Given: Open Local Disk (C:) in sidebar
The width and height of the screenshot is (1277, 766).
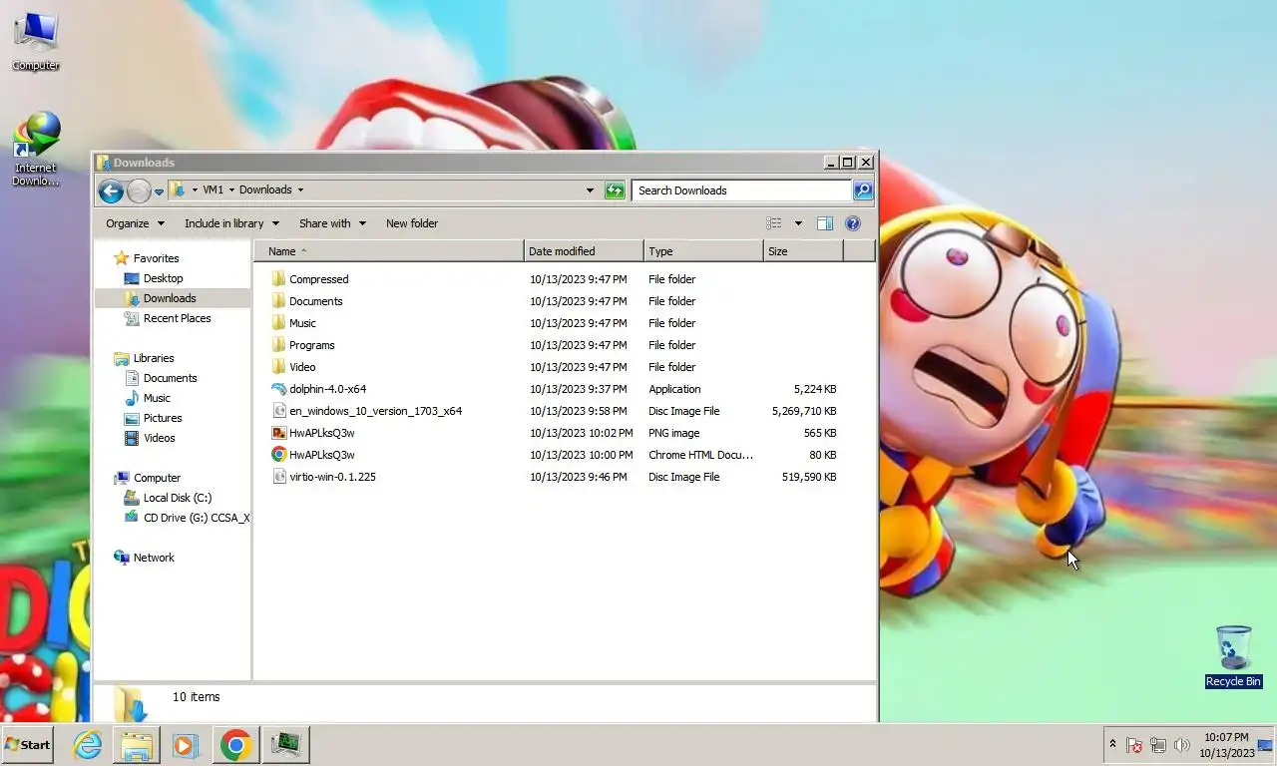Looking at the screenshot, I should [x=177, y=498].
